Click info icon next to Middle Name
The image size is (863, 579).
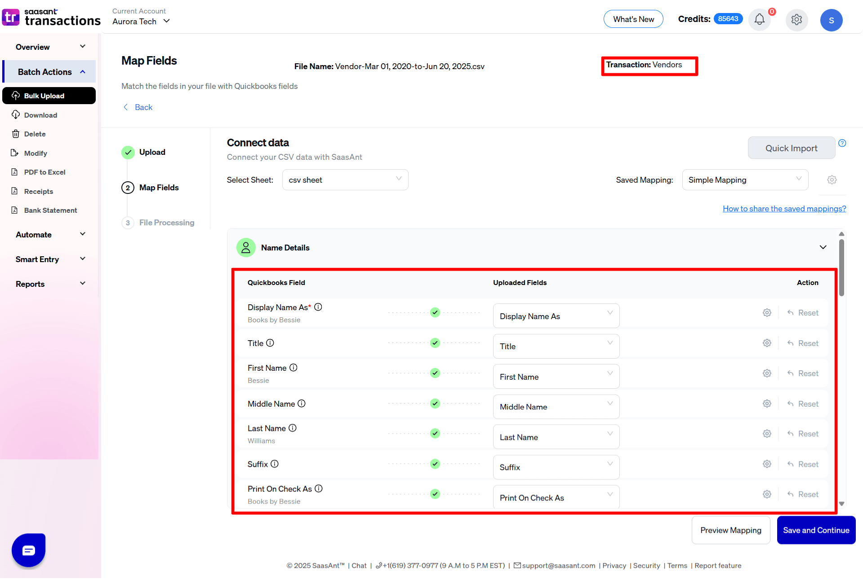[x=302, y=404]
